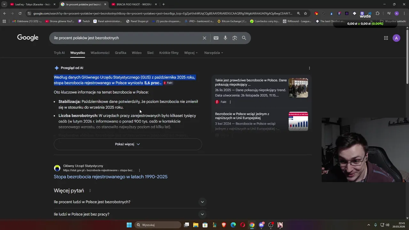Image resolution: width=409 pixels, height=230 pixels.
Task: Open File Explorer from taskbar
Action: [196, 225]
